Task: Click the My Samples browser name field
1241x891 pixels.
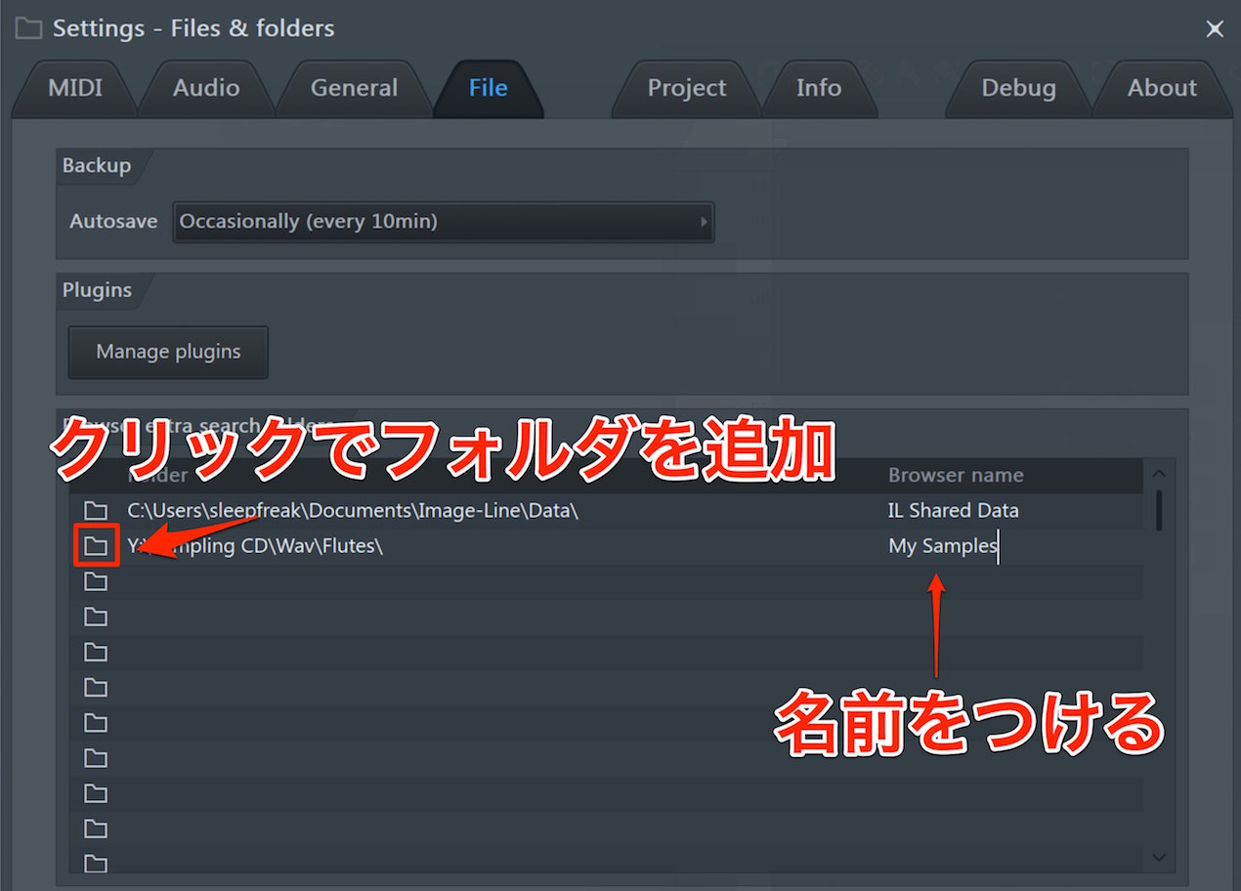Action: tap(1011, 545)
